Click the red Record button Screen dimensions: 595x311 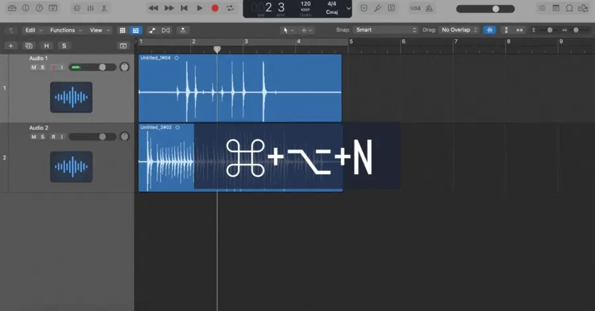(x=215, y=8)
